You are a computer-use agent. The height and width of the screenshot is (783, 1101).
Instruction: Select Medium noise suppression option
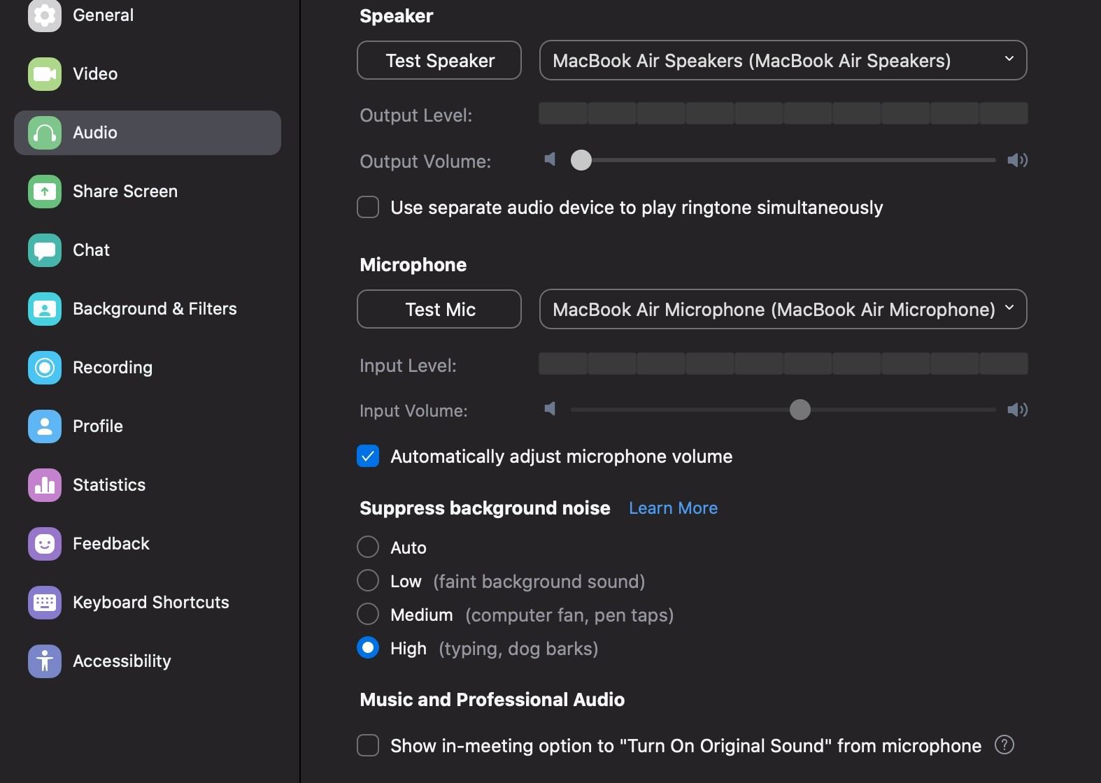tap(368, 615)
